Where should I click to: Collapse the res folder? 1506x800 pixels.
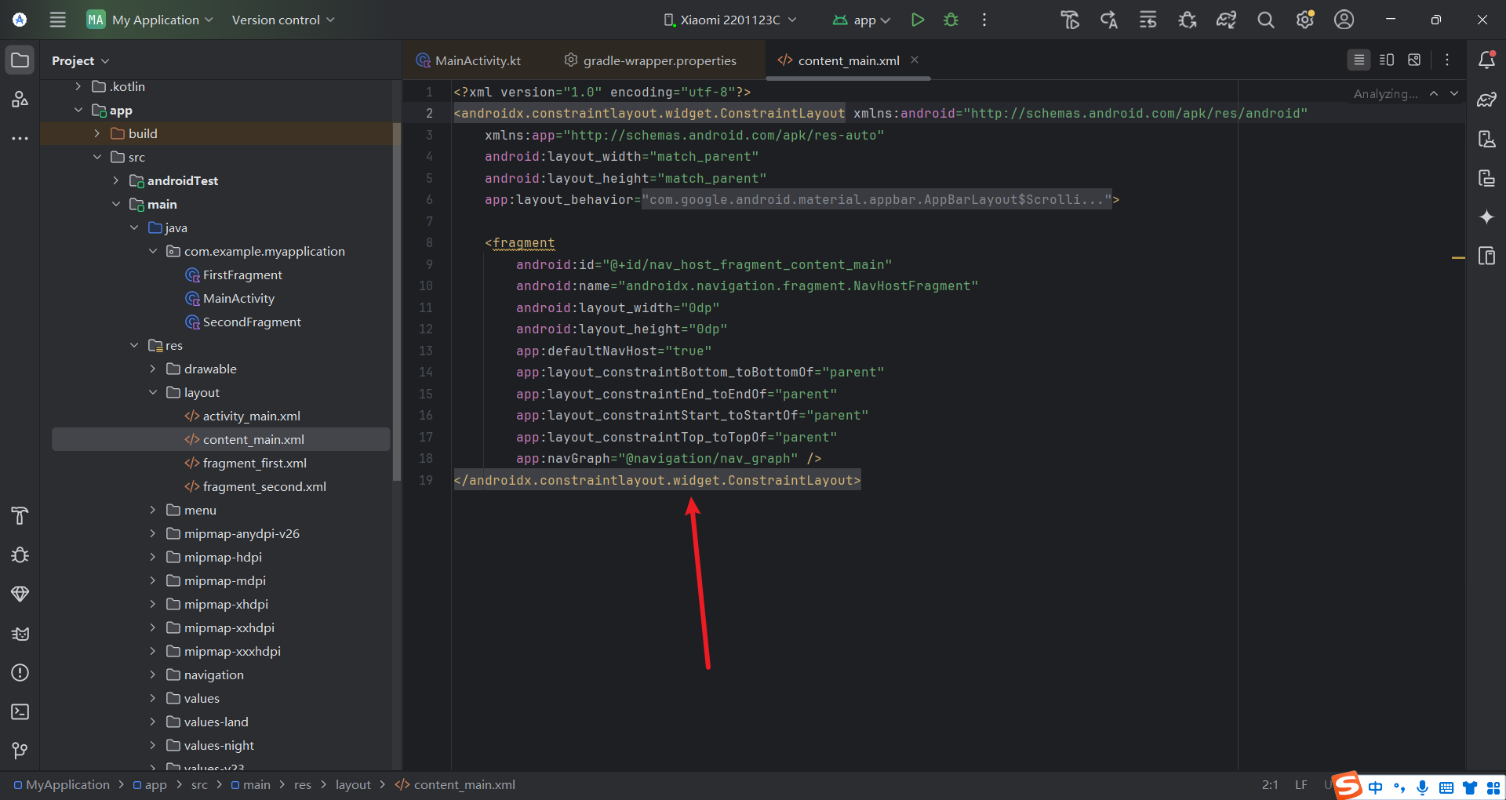134,345
